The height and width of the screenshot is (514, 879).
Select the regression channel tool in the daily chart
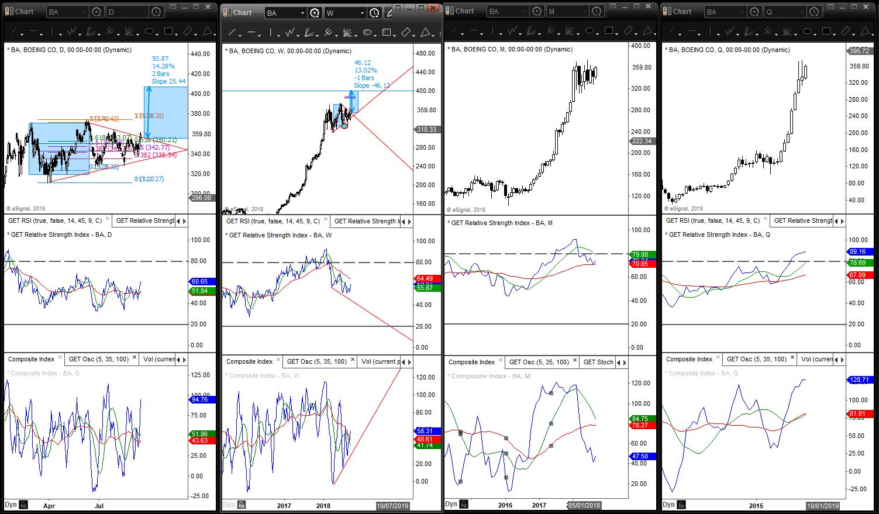[x=188, y=31]
